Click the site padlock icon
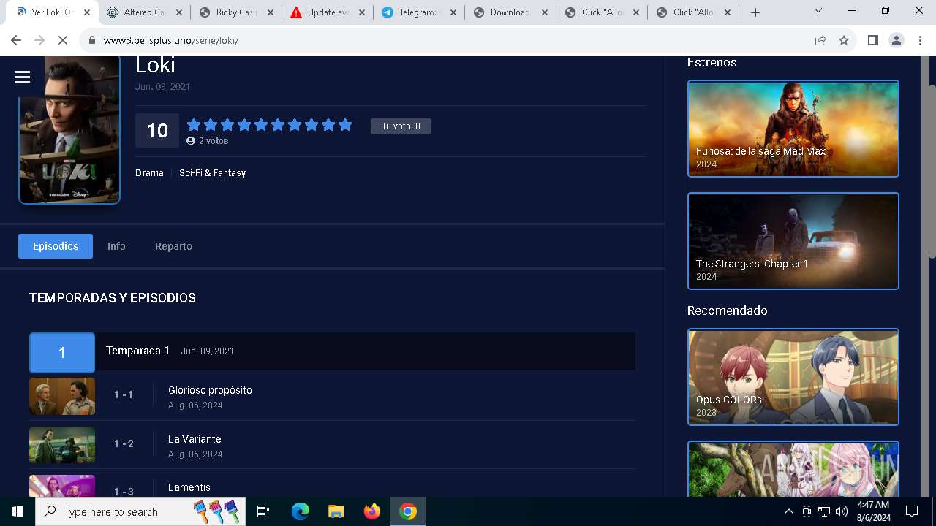Viewport: 936px width, 526px height. 92,40
